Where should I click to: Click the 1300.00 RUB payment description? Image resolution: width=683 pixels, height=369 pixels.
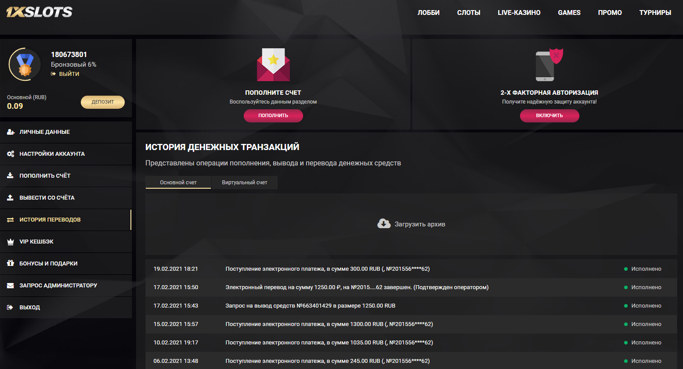329,324
